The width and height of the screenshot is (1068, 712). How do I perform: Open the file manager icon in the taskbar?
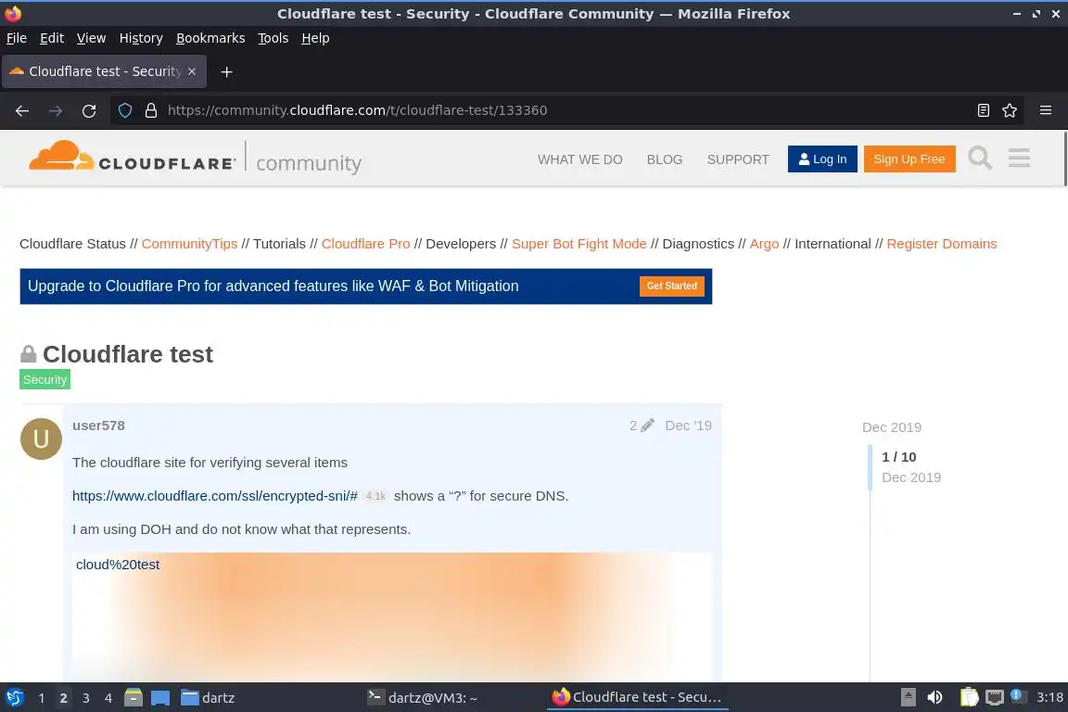click(133, 698)
